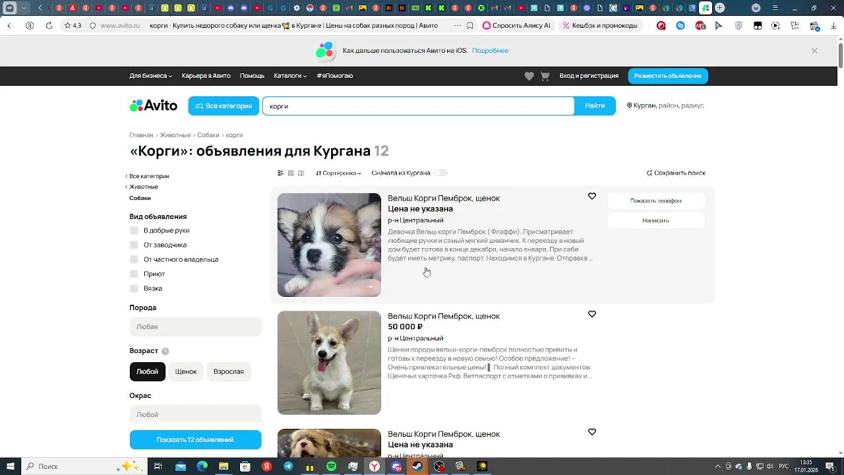Open the Avito logo home link
This screenshot has height=475, width=844.
153,106
